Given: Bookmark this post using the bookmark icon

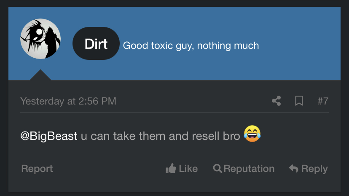Looking at the screenshot, I should coord(299,101).
